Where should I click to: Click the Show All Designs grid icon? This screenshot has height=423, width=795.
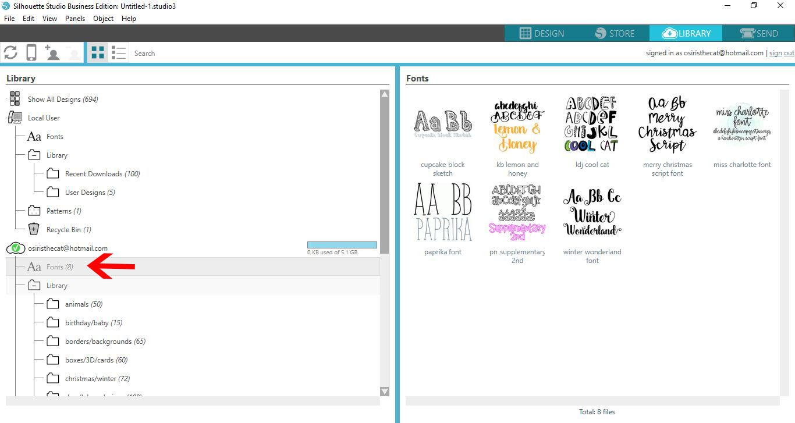coord(15,99)
